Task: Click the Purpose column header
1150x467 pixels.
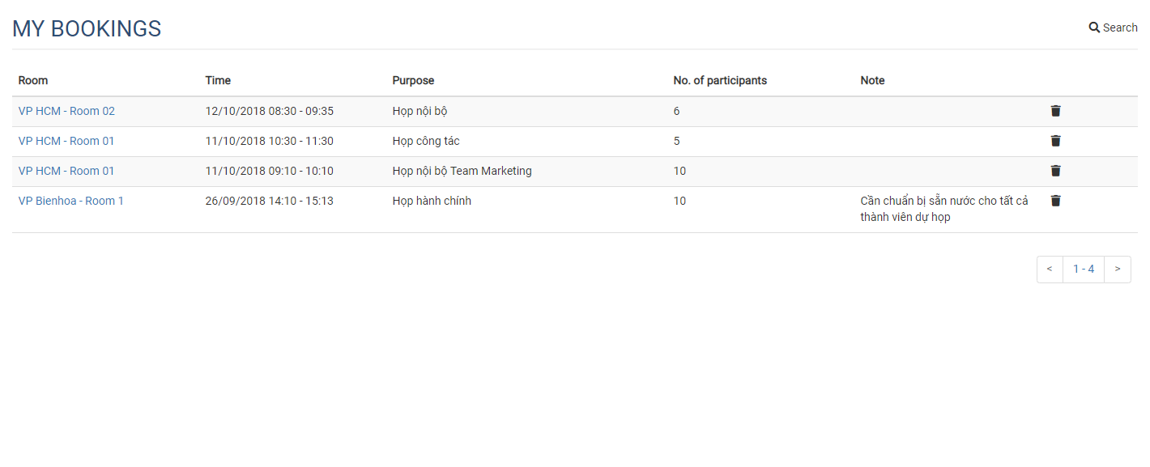Action: (x=413, y=80)
